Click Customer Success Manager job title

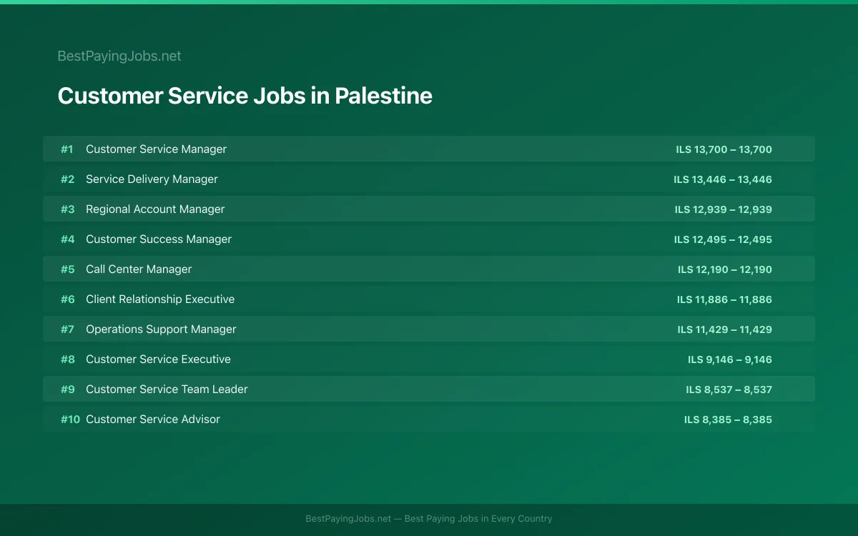159,239
